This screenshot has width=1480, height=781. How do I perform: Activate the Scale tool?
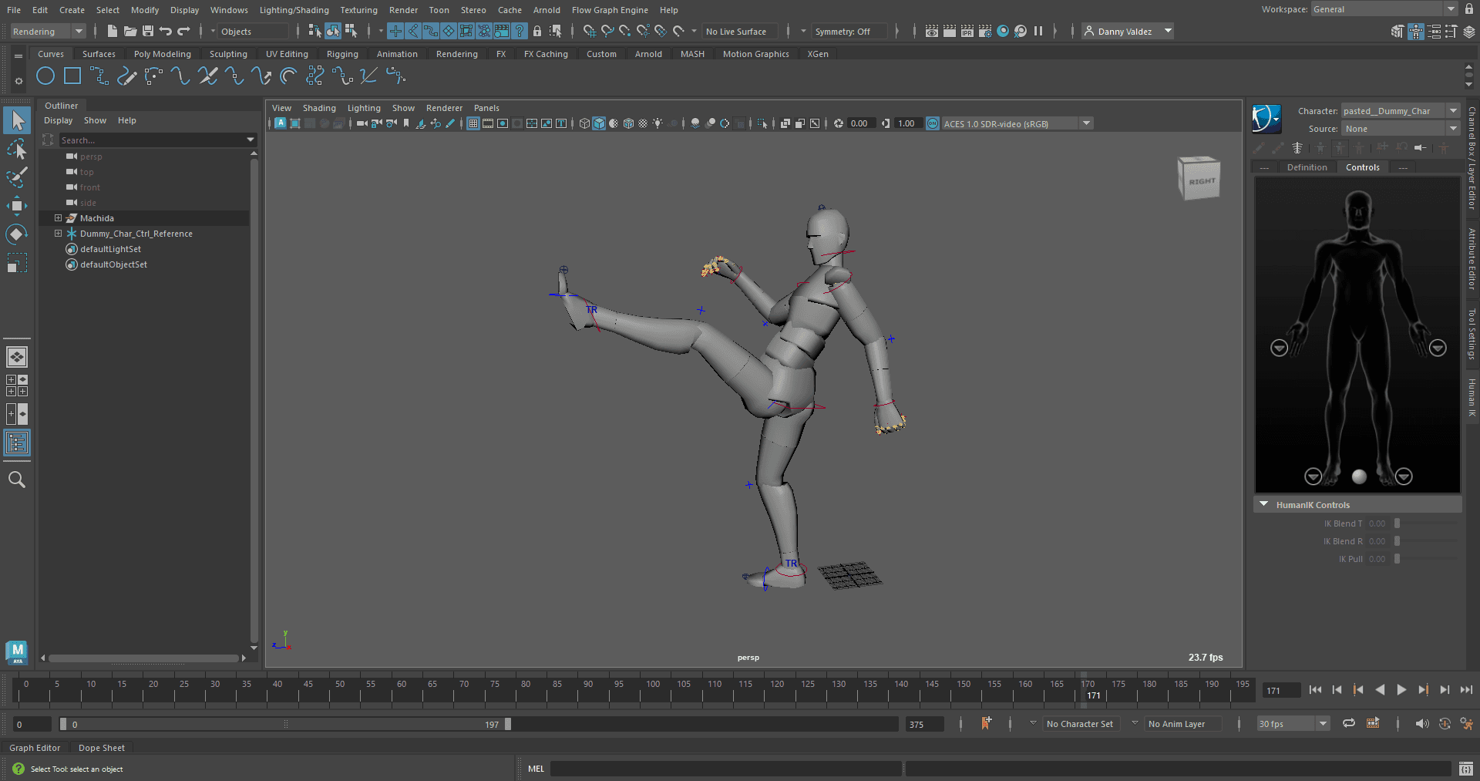[17, 262]
